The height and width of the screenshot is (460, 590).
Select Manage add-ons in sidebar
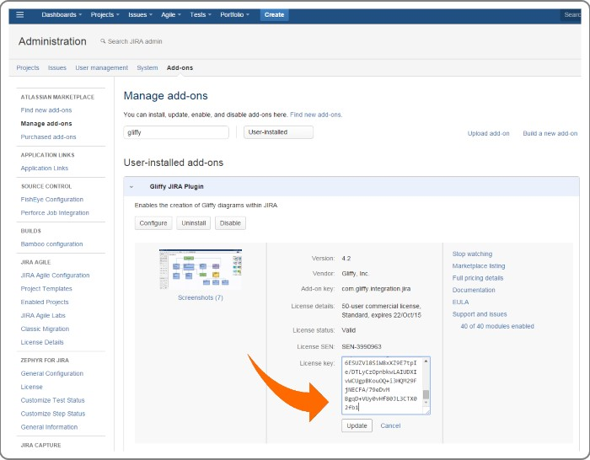(x=46, y=123)
